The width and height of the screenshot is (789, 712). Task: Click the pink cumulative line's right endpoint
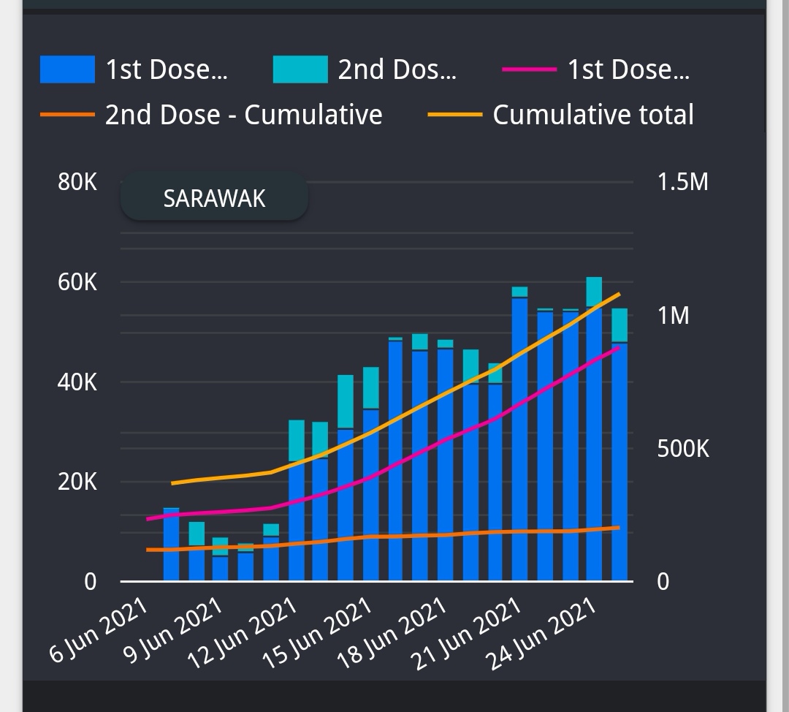coord(619,348)
